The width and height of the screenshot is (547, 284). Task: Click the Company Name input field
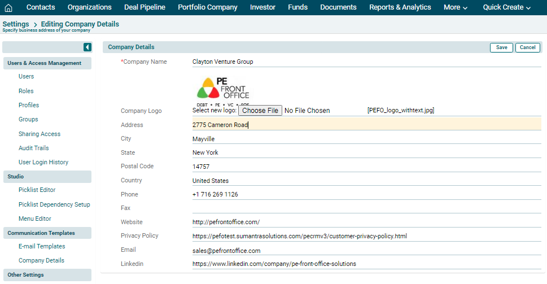pos(366,62)
